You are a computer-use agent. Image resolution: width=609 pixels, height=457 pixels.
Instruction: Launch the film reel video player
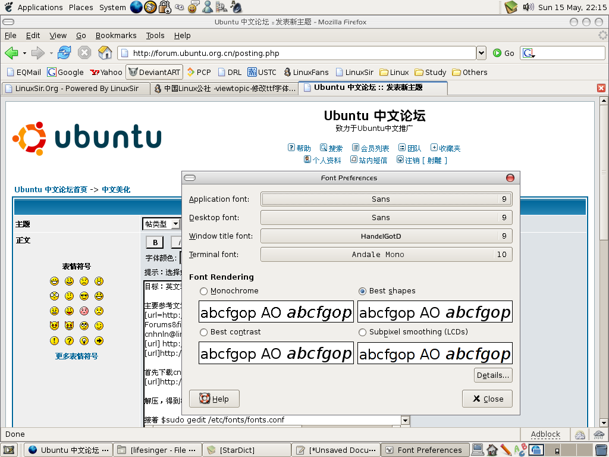[x=221, y=7]
